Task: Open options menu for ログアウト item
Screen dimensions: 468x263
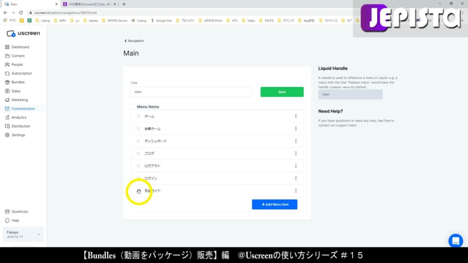Action: 296,166
